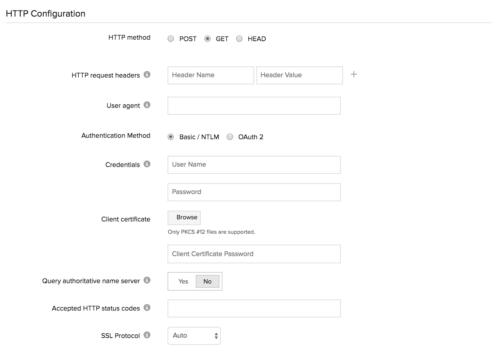
Task: Click the plus icon to add another header
Action: 354,74
